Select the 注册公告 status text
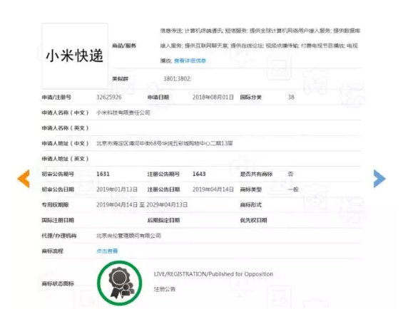Viewport: 418px width, 309px height. (x=165, y=289)
